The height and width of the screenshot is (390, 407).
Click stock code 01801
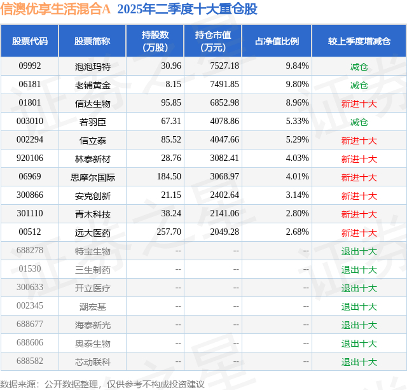point(30,102)
